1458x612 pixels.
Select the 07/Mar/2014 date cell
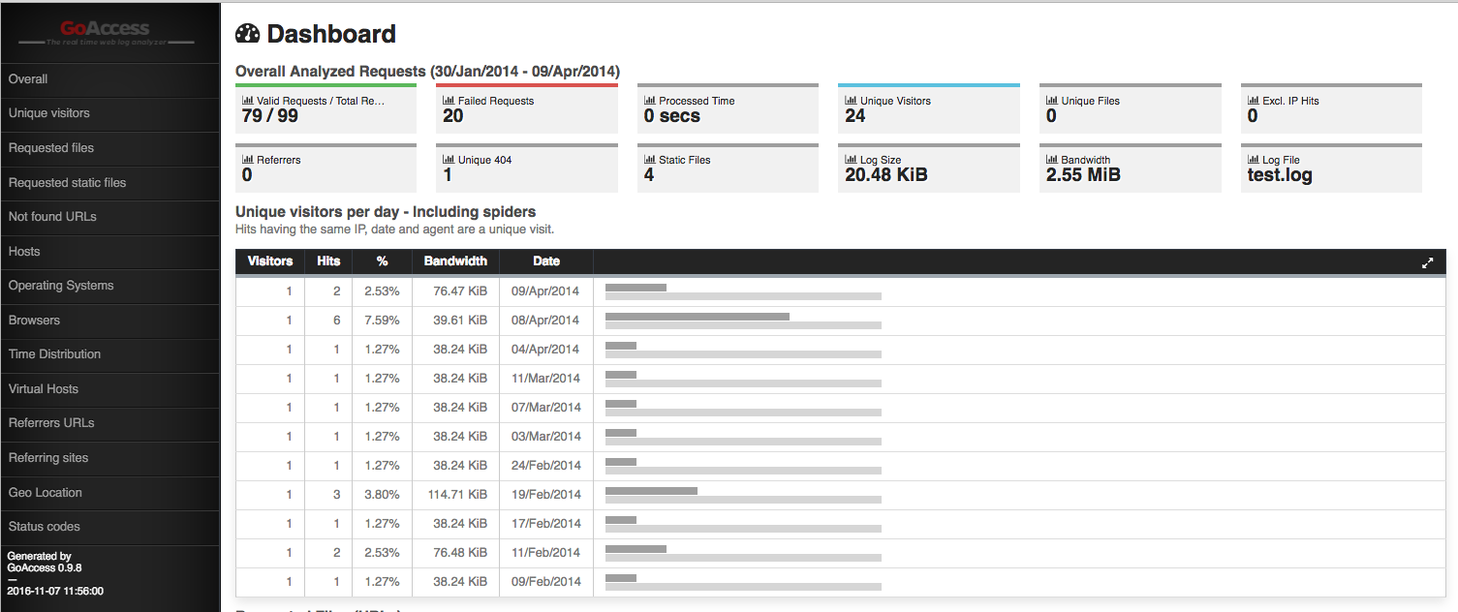coord(545,408)
